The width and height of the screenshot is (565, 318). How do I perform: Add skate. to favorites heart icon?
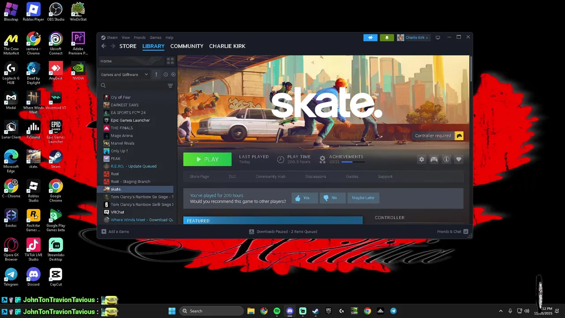pos(459,159)
